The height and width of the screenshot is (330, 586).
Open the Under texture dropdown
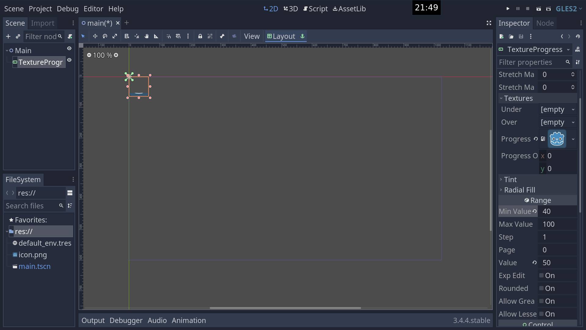tap(557, 109)
